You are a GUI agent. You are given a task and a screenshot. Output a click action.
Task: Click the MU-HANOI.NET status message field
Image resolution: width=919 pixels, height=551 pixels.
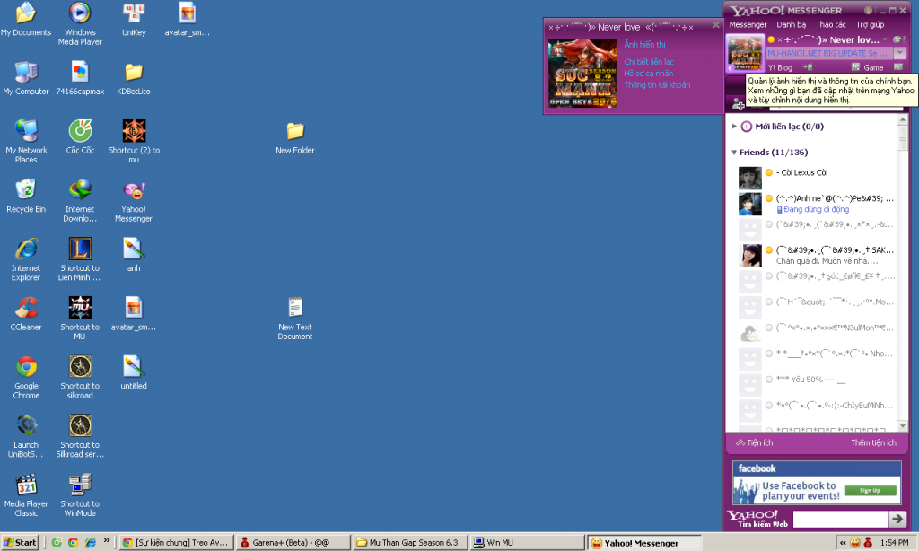pyautogui.click(x=829, y=53)
